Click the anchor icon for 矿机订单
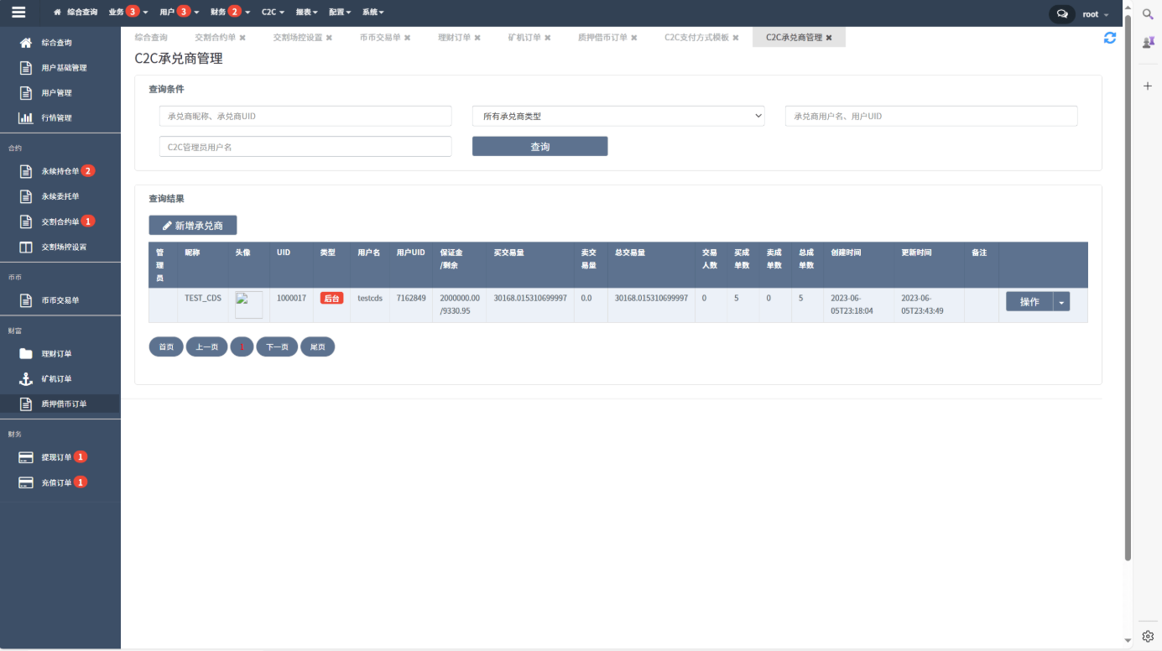This screenshot has height=651, width=1162. (26, 379)
